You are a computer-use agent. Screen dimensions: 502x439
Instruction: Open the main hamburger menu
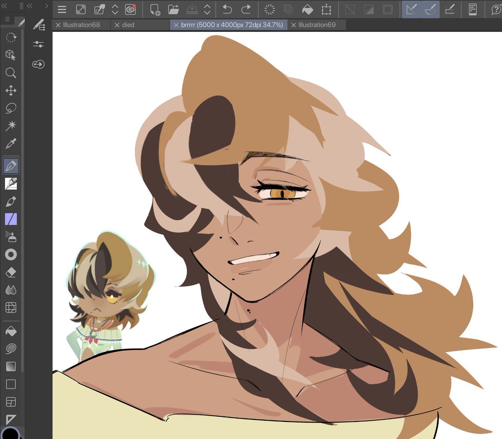(x=62, y=10)
